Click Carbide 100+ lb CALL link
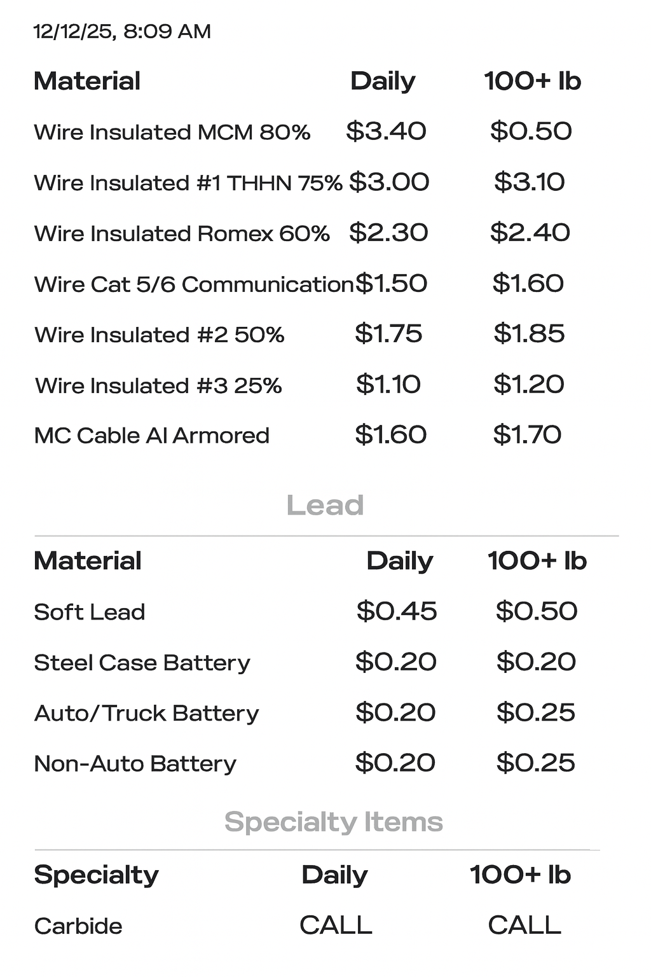Viewport: 651px width, 977px height. pos(524,925)
